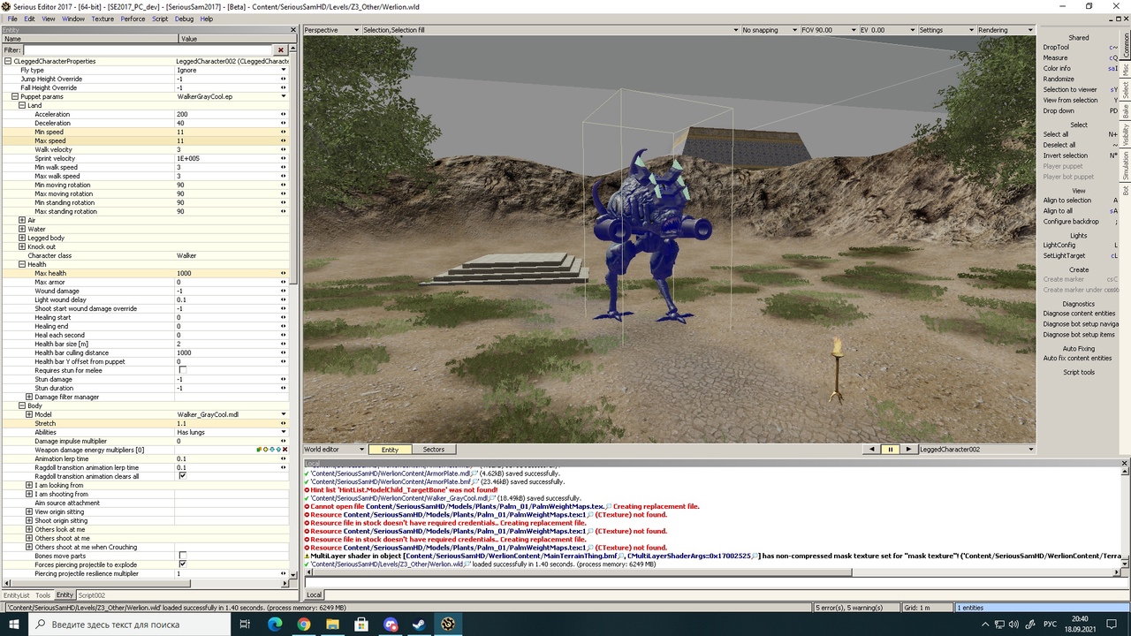Uncheck Ragdoll transition animation clears all
Viewport: 1131px width, 636px height.
(x=183, y=476)
